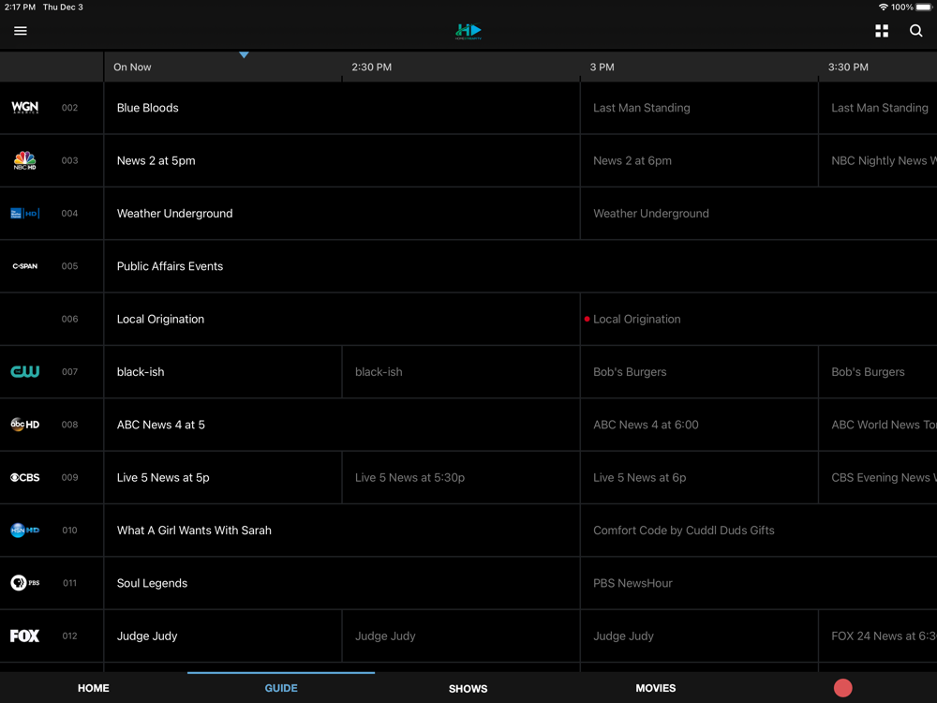Select FOX channel logo
937x703 pixels.
pyautogui.click(x=25, y=636)
